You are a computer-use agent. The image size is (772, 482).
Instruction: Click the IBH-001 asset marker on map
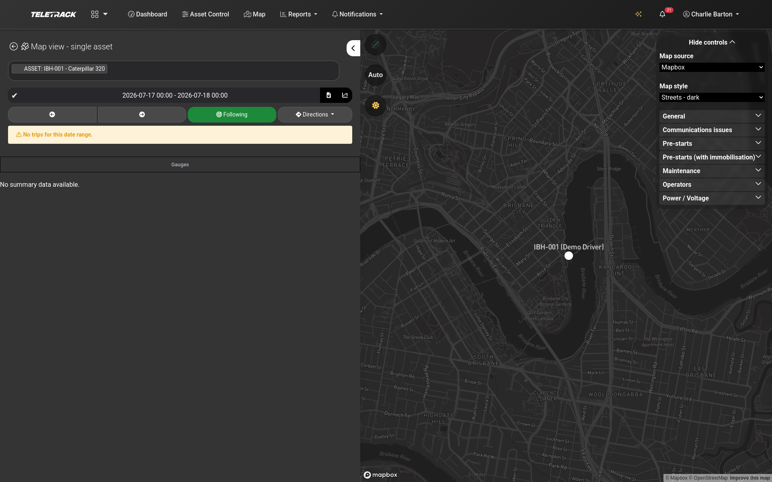(569, 256)
